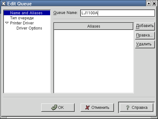Maximize the Edit Queue window

click(149, 3)
